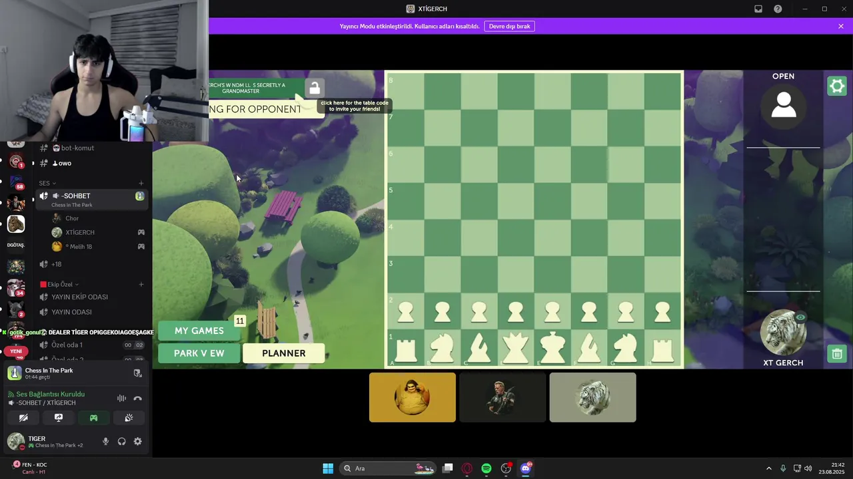Select the -SOHBET voice channel
The width and height of the screenshot is (853, 479).
click(x=91, y=199)
